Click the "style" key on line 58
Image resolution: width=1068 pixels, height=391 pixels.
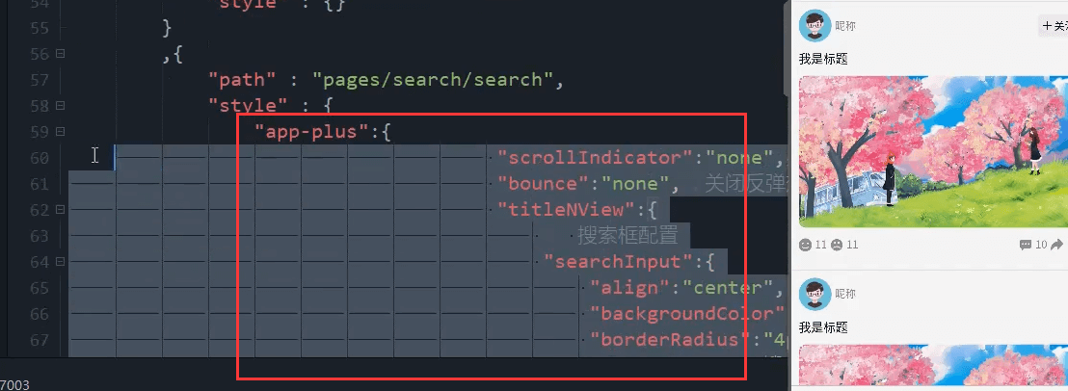[247, 105]
